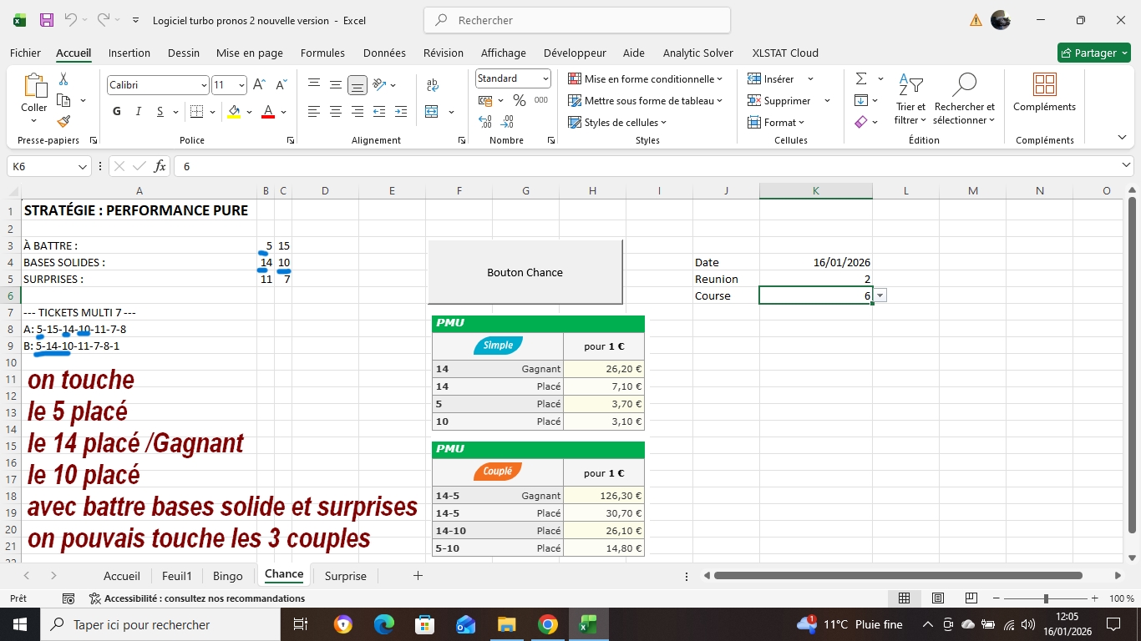Screen dimensions: 1141x641
Task: Click the Coller paste icon
Action: click(34, 86)
